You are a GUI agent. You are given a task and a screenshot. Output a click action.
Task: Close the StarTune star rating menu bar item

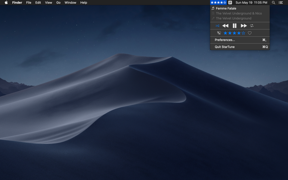[x=219, y=3]
